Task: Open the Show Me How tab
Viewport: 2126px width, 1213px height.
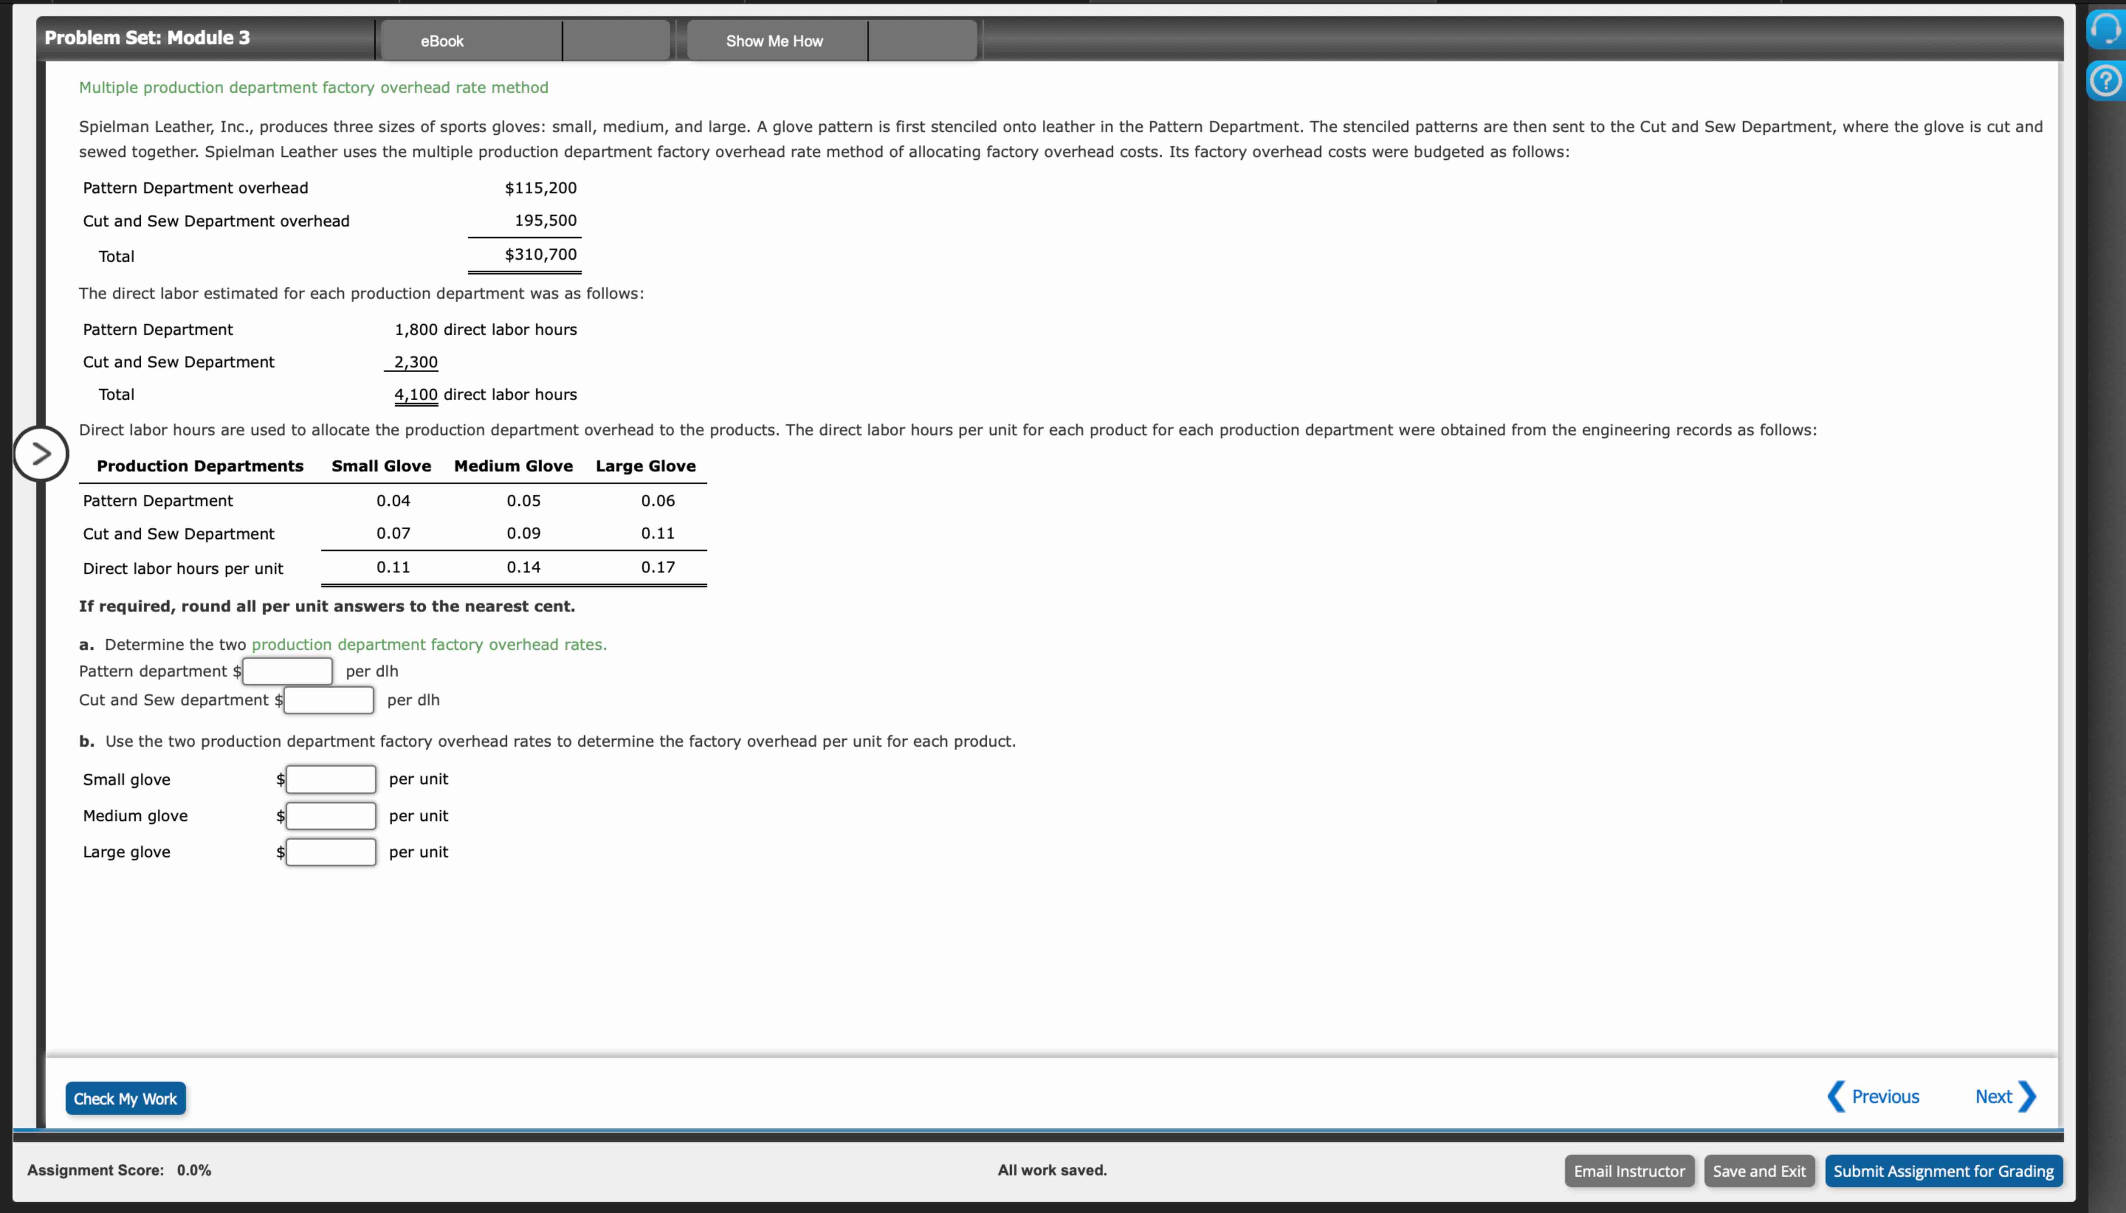Action: coord(776,41)
